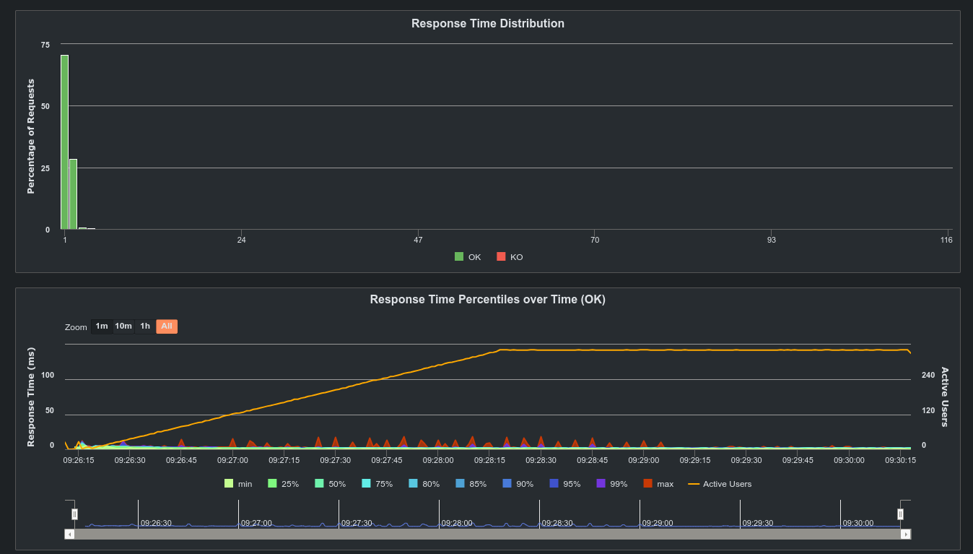973x554 pixels.
Task: Click the Percentage of Requests axis title
Action: click(x=31, y=137)
